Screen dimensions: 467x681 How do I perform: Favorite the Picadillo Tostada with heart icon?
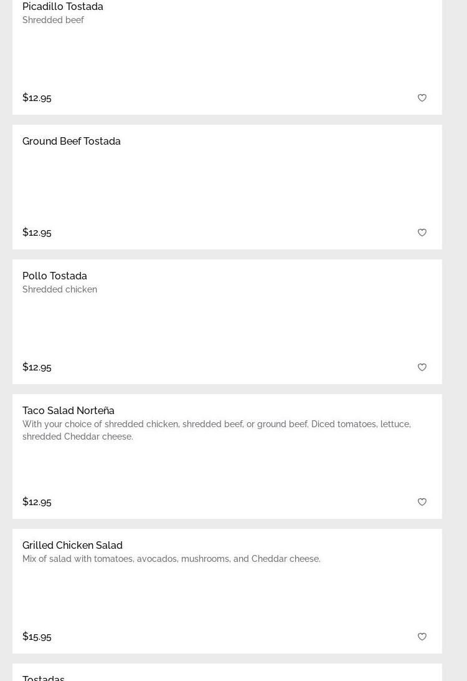pyautogui.click(x=422, y=98)
